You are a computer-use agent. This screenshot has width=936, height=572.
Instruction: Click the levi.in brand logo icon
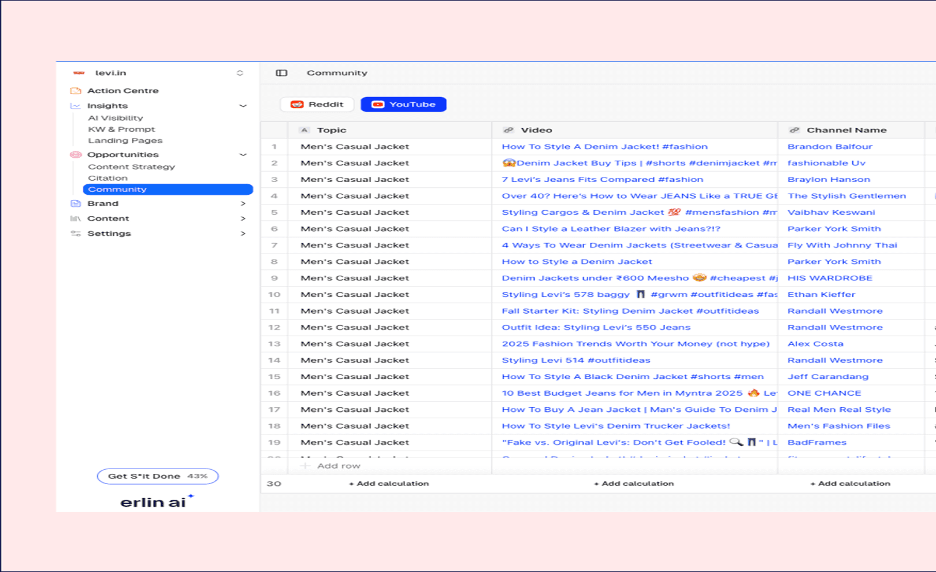(79, 73)
